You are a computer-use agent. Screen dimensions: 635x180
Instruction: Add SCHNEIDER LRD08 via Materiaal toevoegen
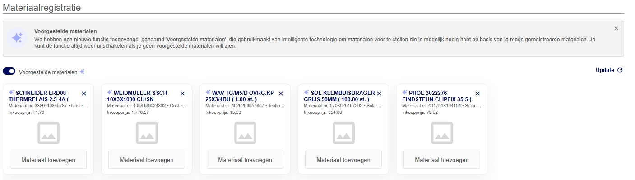[48, 160]
